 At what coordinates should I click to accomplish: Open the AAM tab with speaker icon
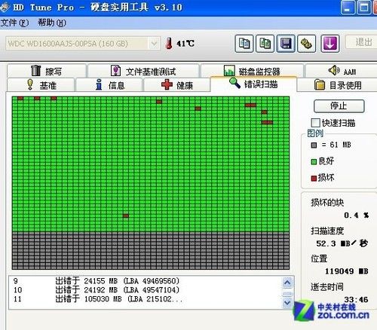point(342,71)
